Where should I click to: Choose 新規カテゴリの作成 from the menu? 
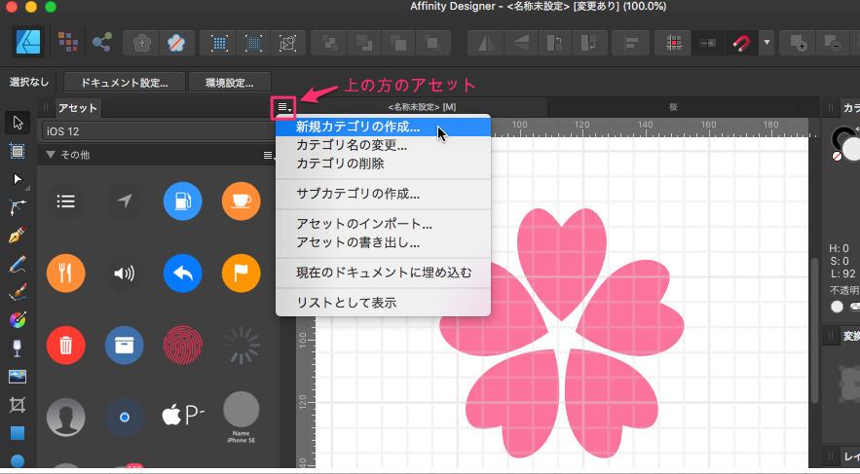[x=357, y=127]
